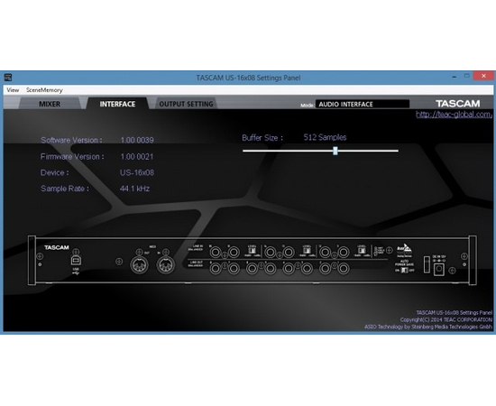496x406 pixels.
Task: Minimize the Settings Panel window
Action: (x=455, y=77)
